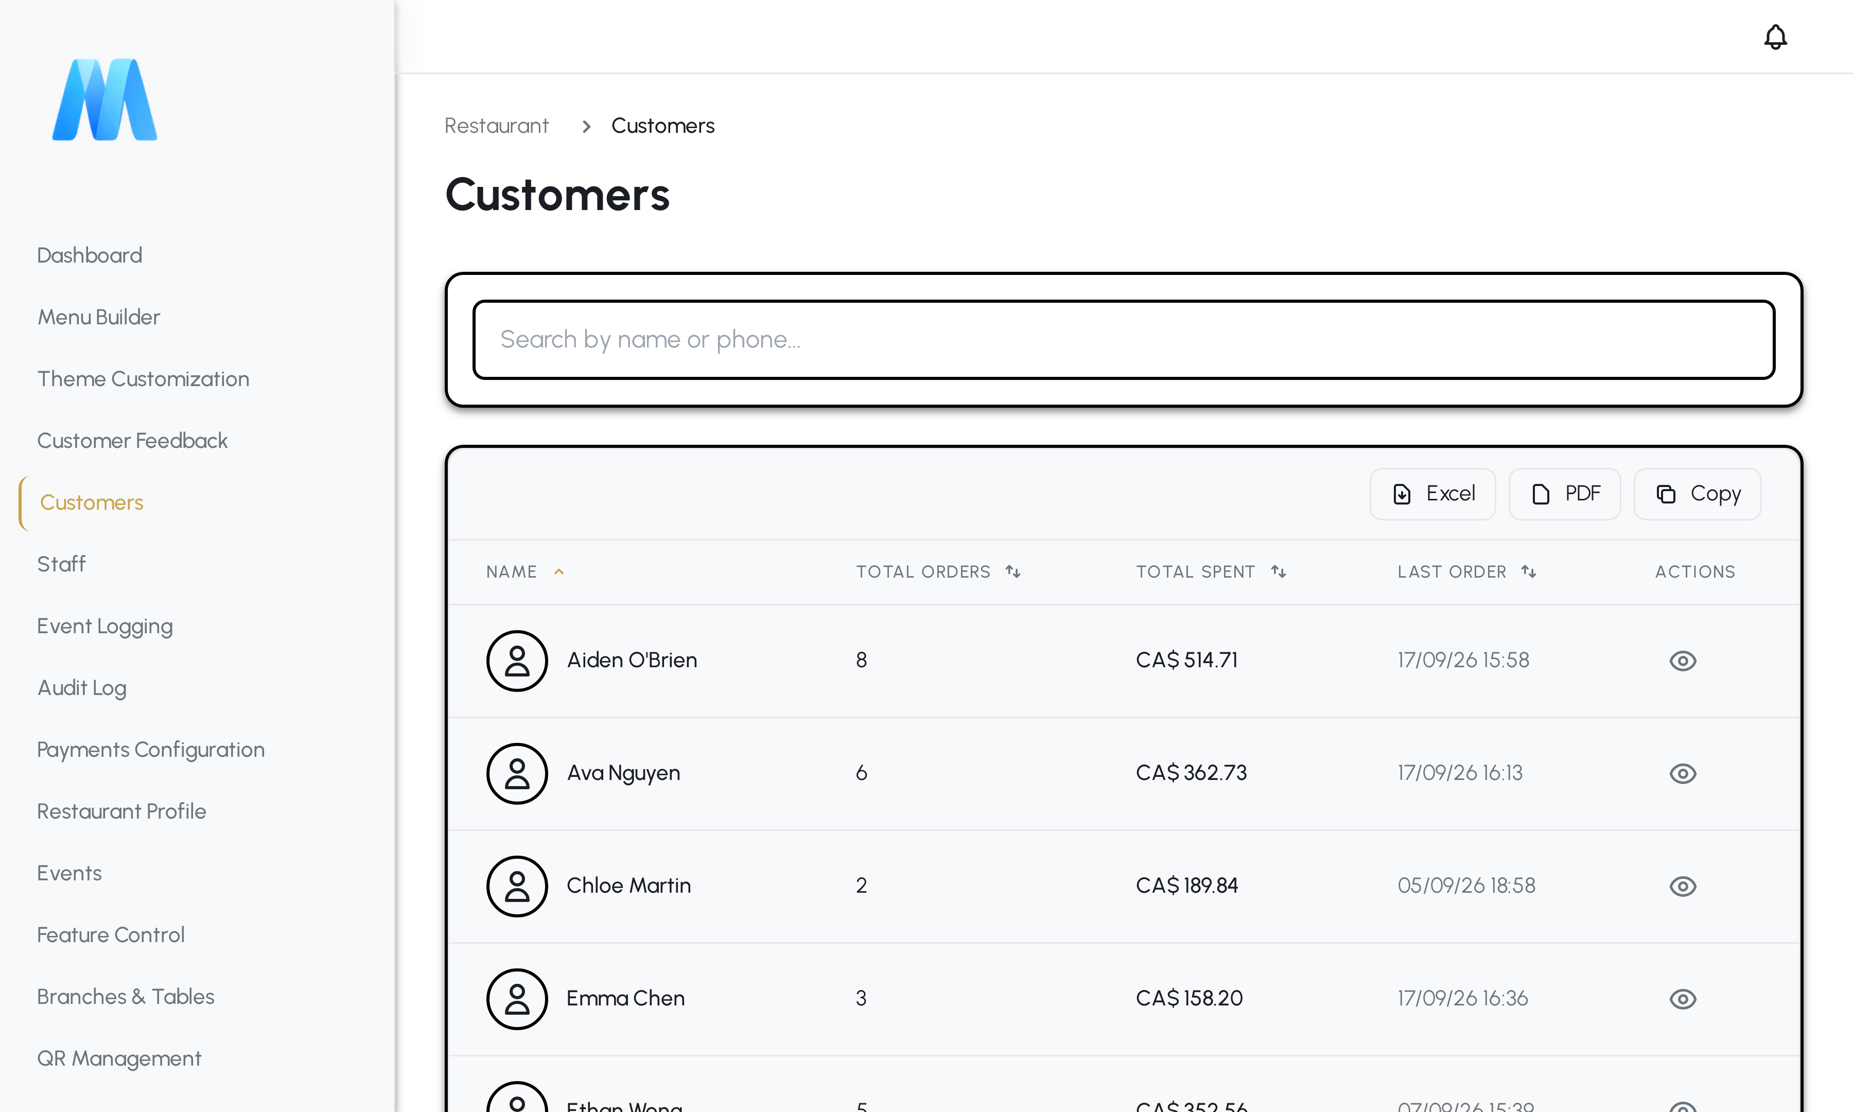Open Staff page
This screenshot has height=1112, width=1853.
coord(61,564)
